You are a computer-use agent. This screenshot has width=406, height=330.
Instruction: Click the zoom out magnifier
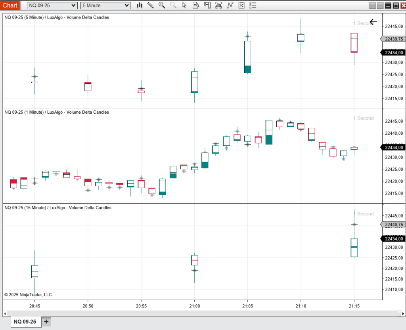coord(173,5)
